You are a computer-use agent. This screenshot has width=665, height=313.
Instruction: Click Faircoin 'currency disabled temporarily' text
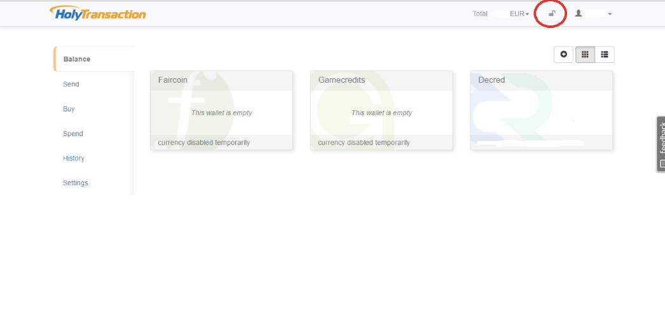tap(204, 143)
